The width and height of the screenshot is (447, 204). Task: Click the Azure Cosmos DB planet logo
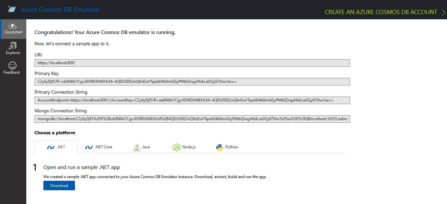[x=12, y=9]
